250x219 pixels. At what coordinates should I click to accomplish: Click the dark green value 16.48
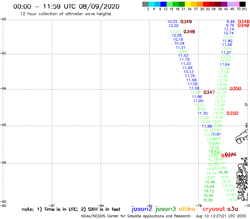pyautogui.click(x=223, y=172)
